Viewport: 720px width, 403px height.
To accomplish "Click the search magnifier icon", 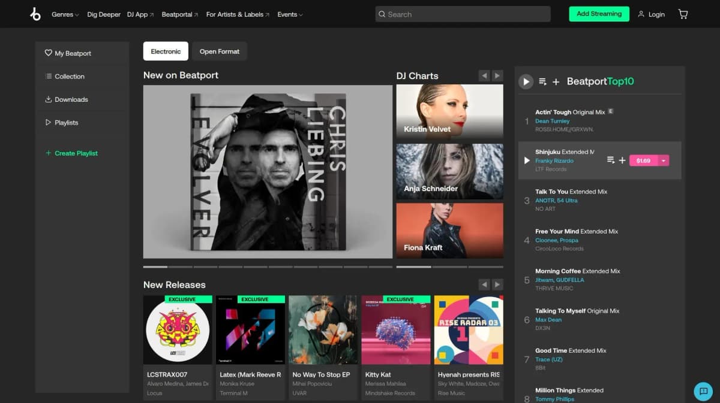I will coord(382,14).
